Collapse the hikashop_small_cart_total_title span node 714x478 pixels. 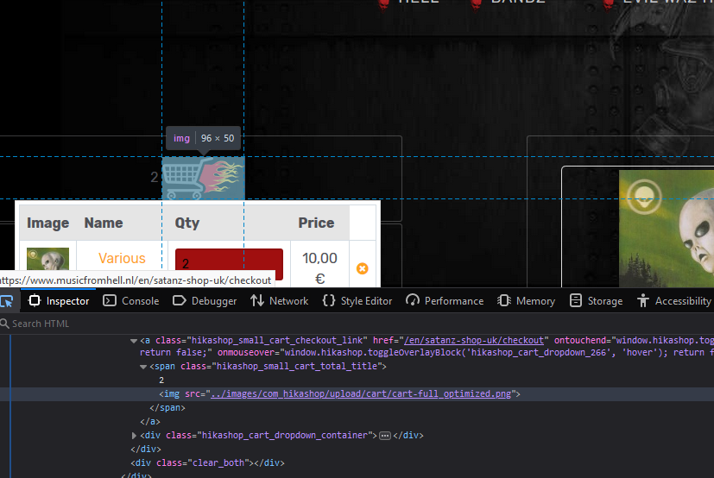pyautogui.click(x=143, y=367)
